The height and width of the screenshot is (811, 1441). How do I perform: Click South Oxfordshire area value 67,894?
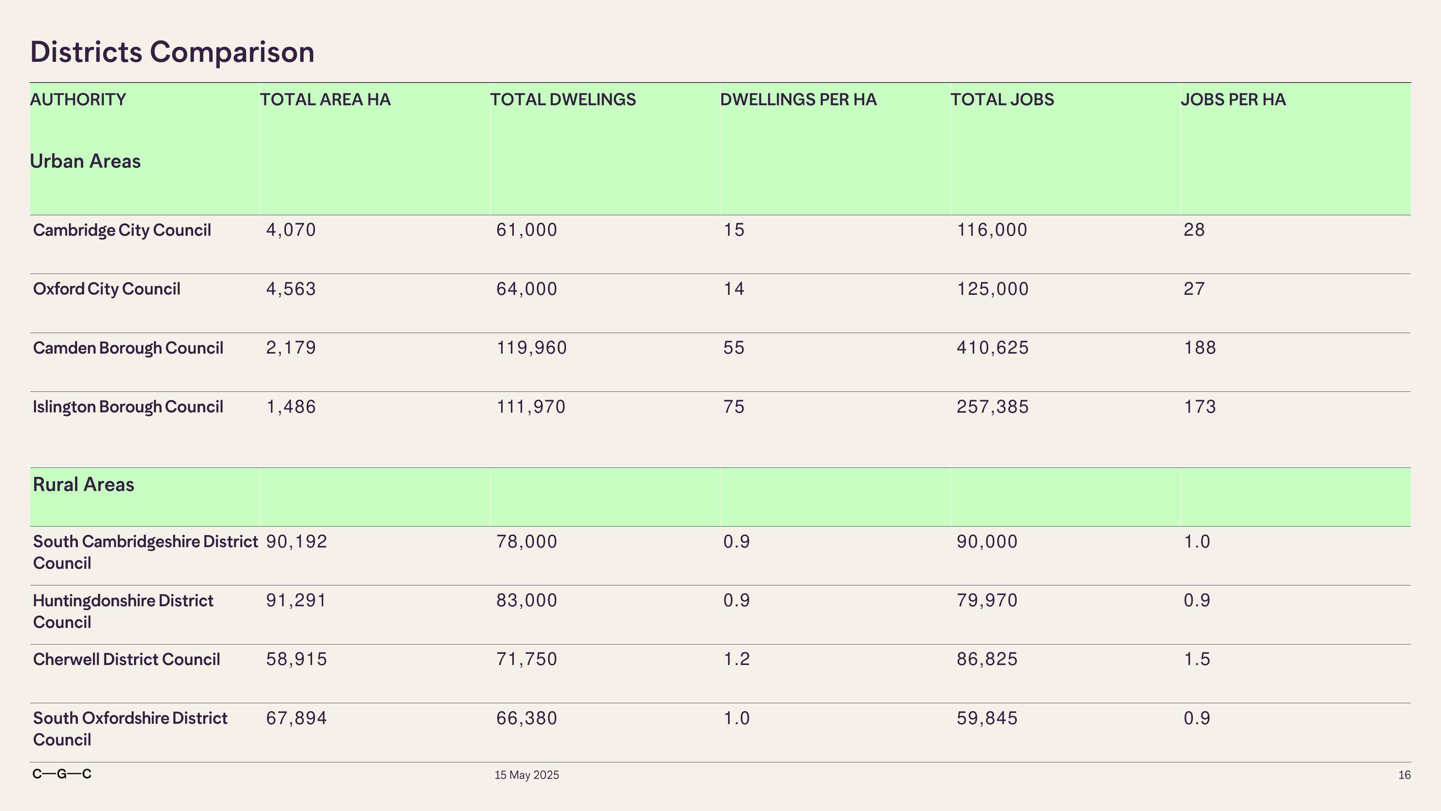pyautogui.click(x=296, y=718)
